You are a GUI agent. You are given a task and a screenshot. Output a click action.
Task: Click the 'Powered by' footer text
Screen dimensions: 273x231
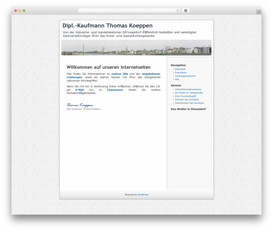pyautogui.click(x=130, y=194)
